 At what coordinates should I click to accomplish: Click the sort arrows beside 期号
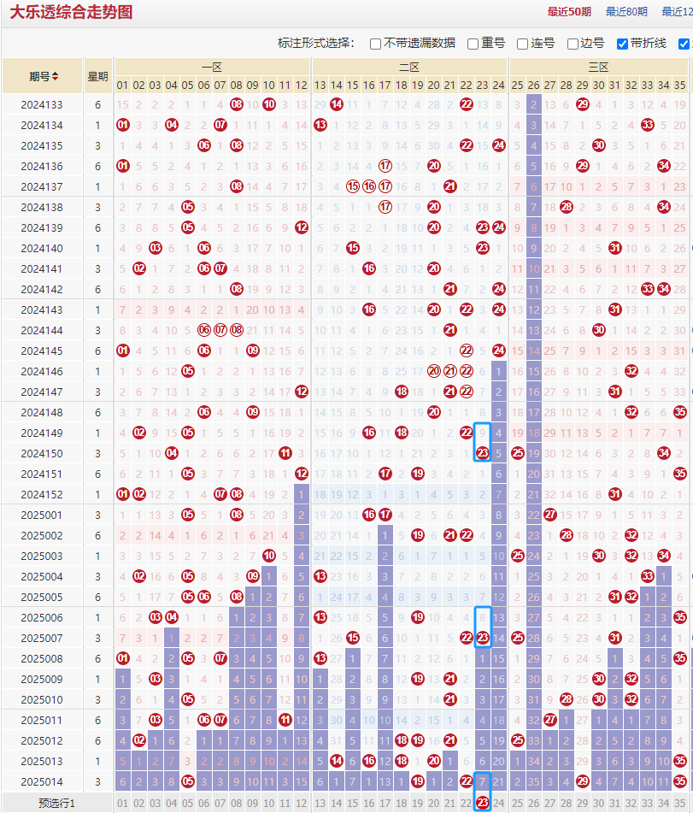point(56,77)
